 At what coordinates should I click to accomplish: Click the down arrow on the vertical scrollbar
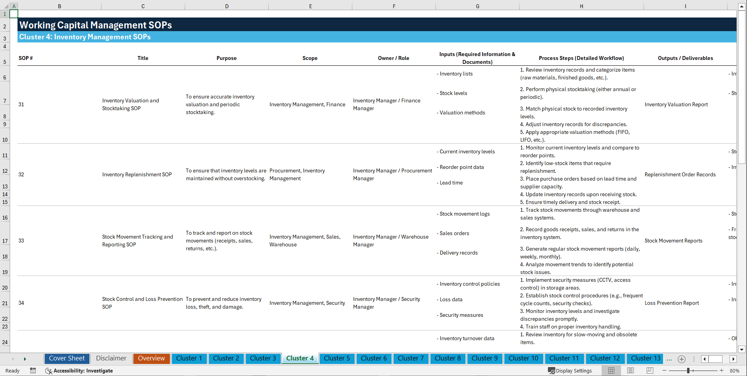tap(742, 349)
